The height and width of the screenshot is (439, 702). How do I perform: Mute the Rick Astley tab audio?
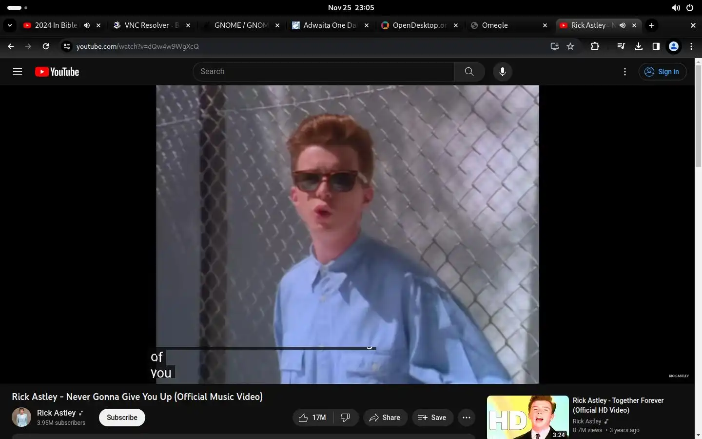(623, 25)
